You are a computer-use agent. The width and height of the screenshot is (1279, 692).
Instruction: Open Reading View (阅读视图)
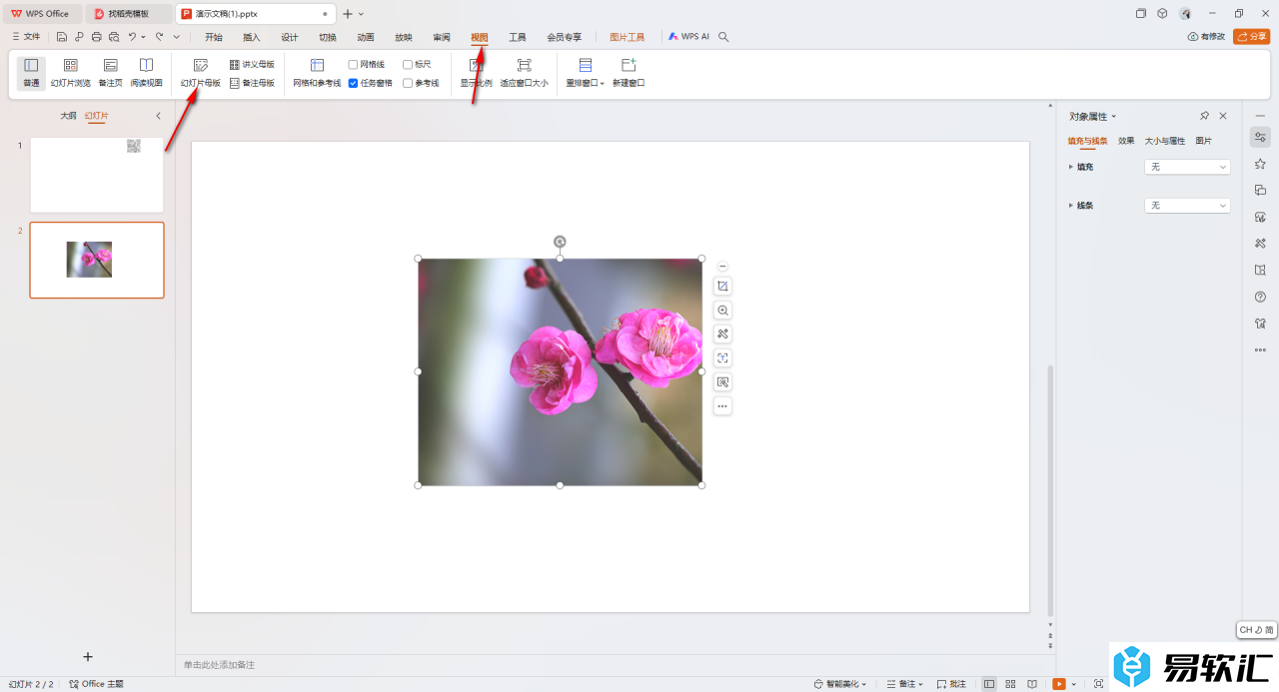146,73
